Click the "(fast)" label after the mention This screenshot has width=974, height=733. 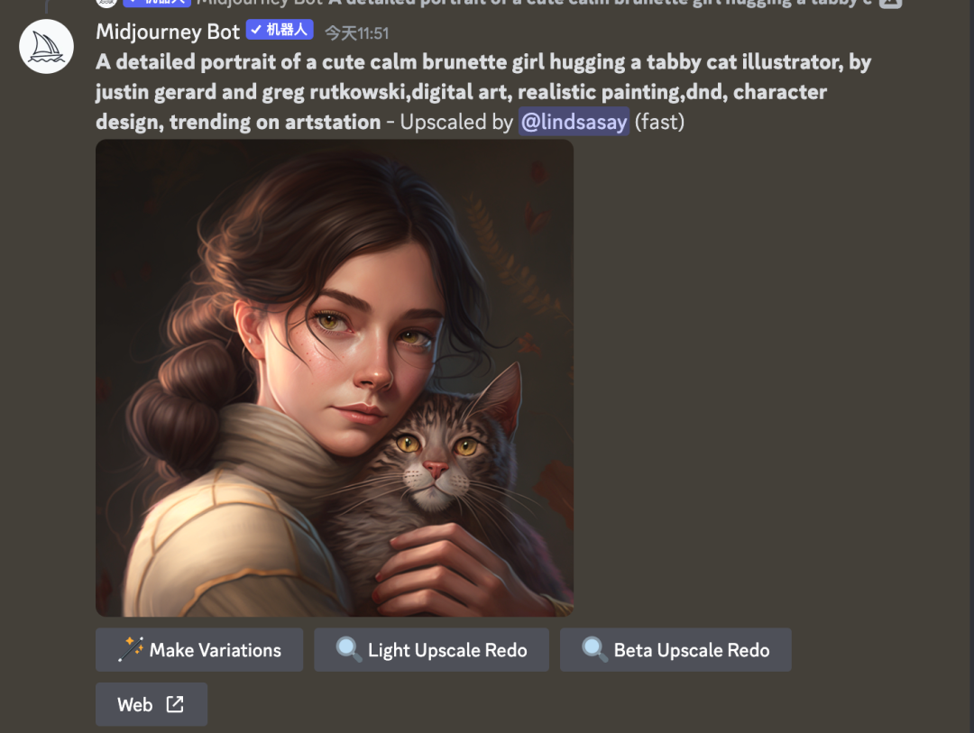click(659, 122)
